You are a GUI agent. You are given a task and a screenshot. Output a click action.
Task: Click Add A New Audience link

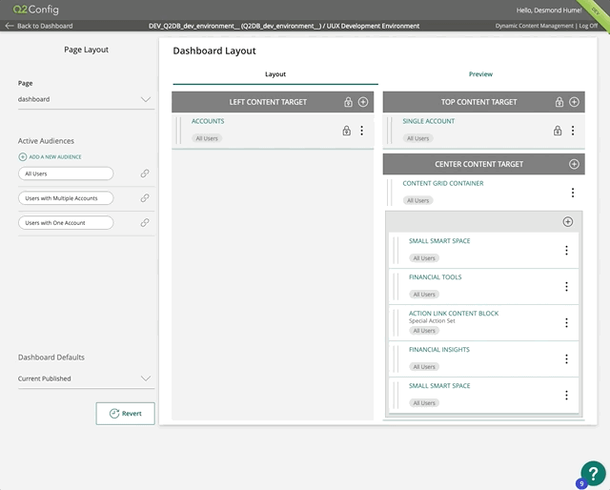coord(55,157)
